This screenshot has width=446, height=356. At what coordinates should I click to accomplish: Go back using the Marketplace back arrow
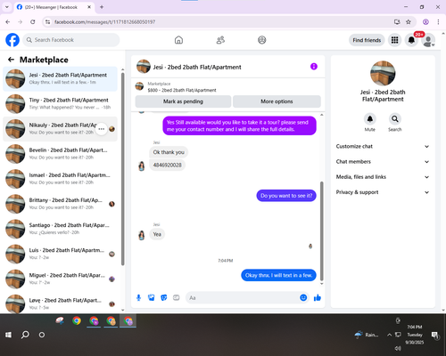pyautogui.click(x=11, y=60)
